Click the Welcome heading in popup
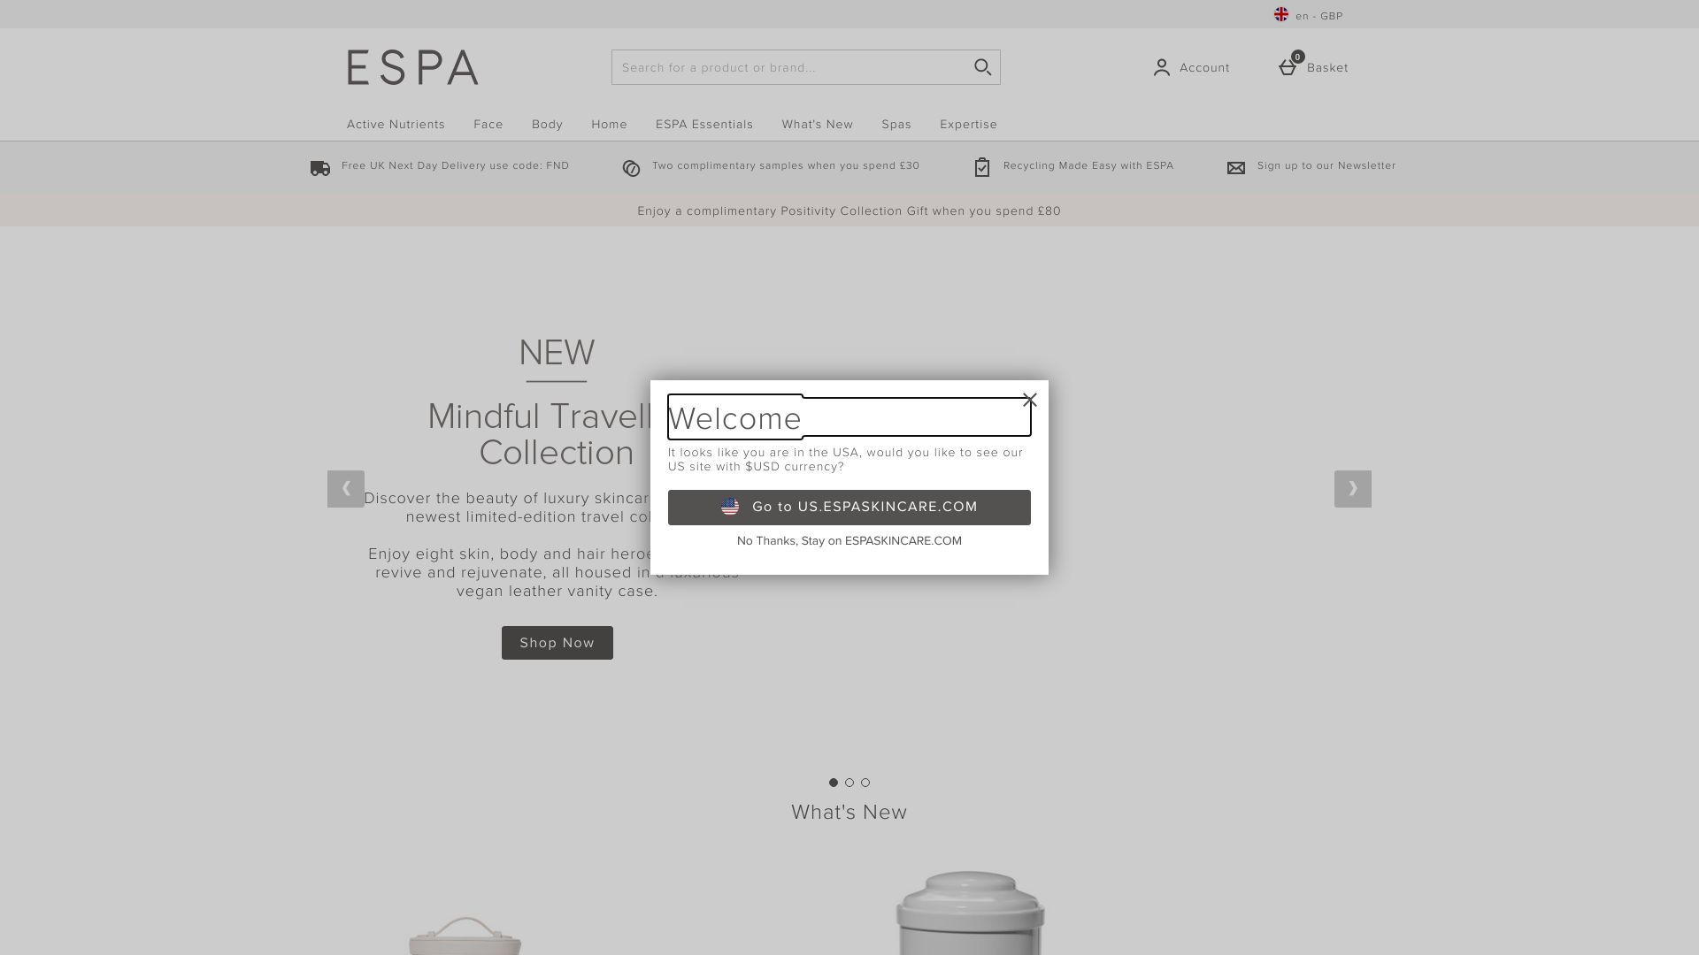The image size is (1699, 955). click(734, 418)
